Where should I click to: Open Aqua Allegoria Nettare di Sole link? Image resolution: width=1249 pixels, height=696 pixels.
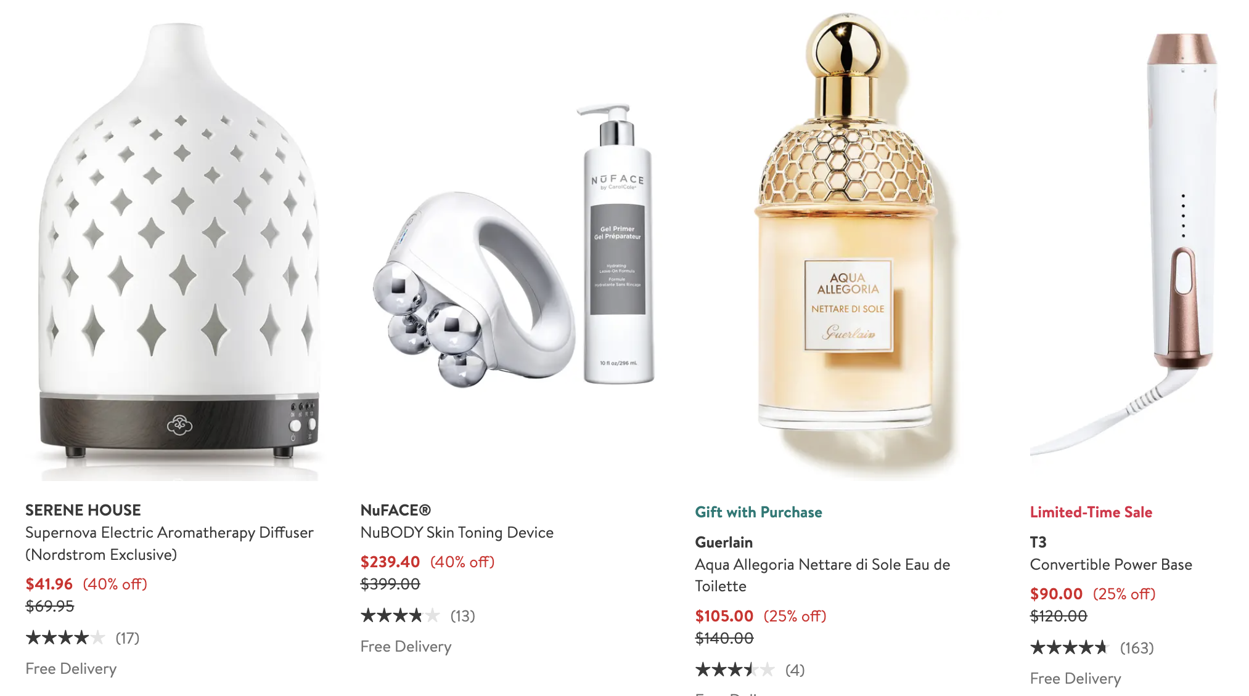[x=822, y=575]
